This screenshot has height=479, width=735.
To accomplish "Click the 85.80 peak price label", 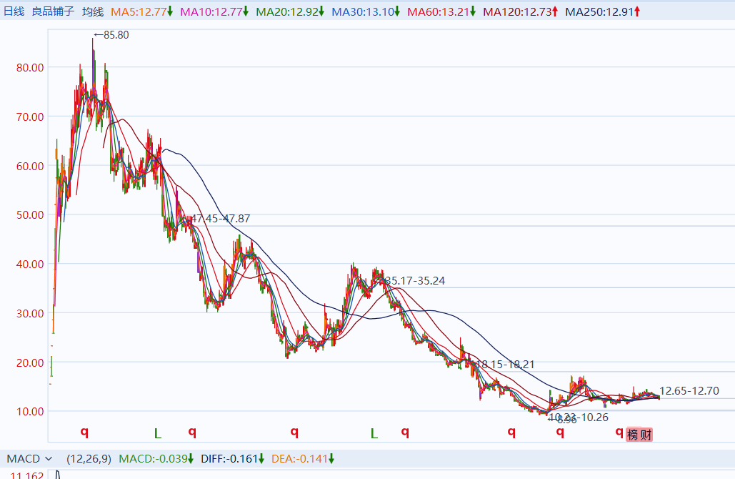I will (x=115, y=35).
